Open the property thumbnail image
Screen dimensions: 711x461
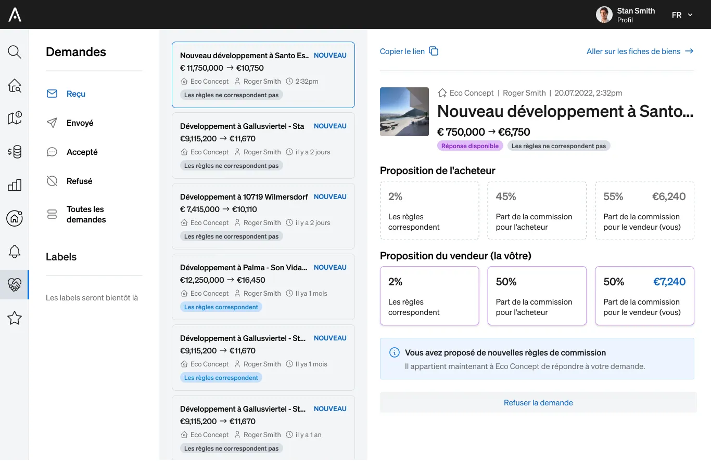(x=404, y=112)
